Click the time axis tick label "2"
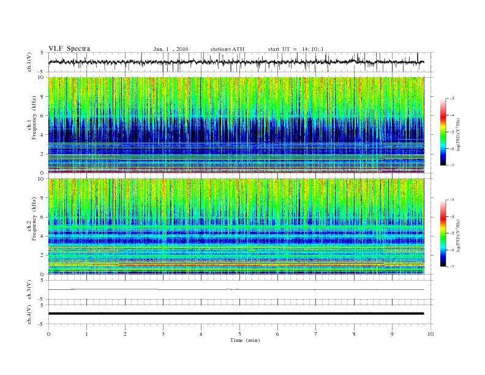Viewport: 485px width, 375px height. point(125,334)
